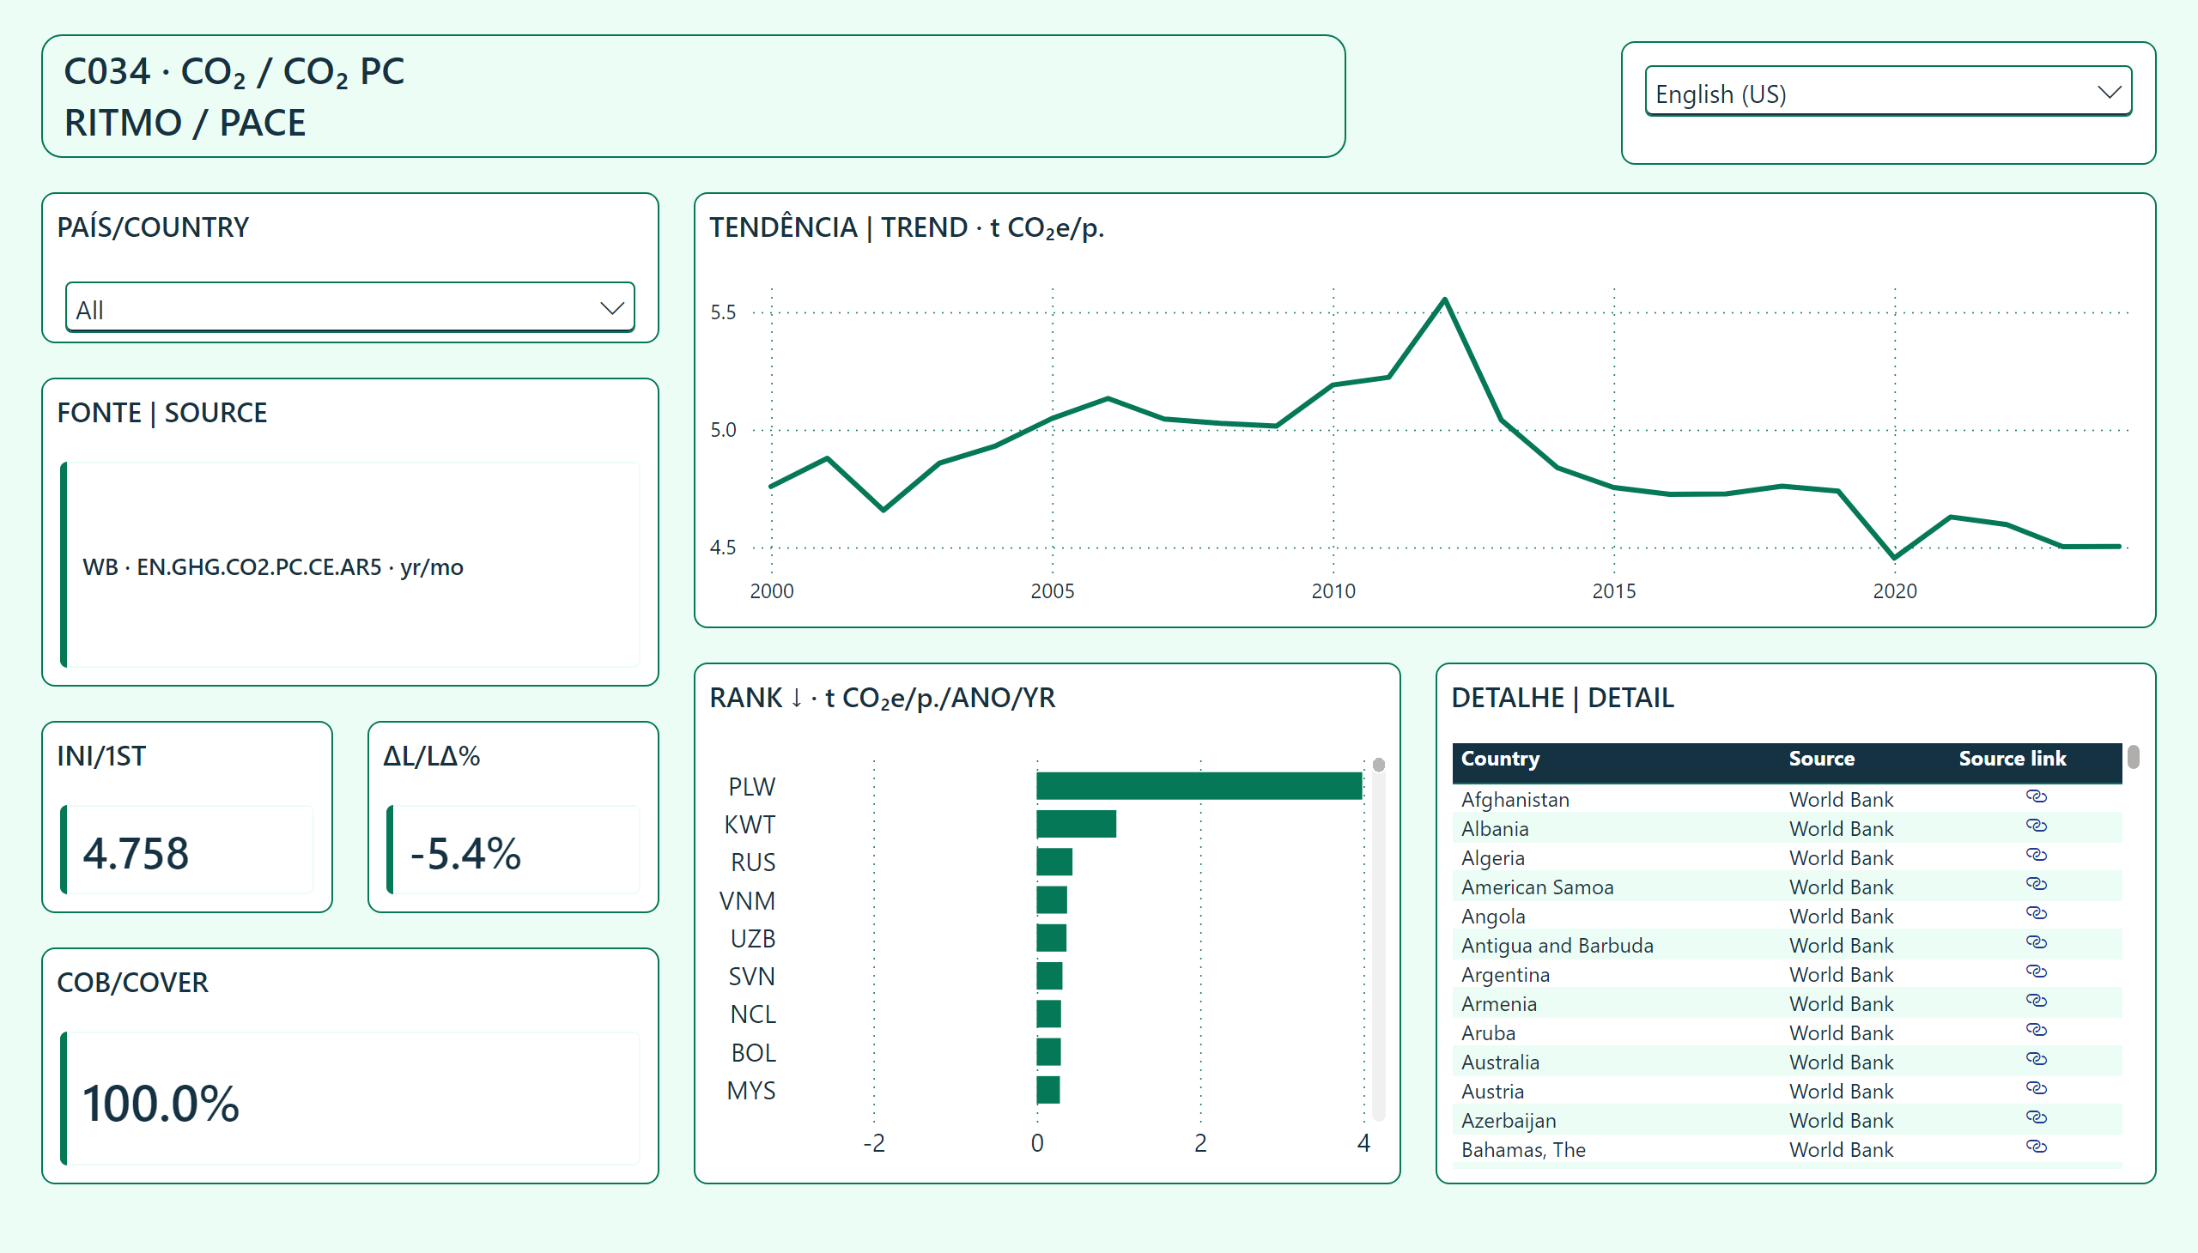Select the Antigua and Barbuda country cell
This screenshot has height=1253, width=2198.
[1557, 947]
